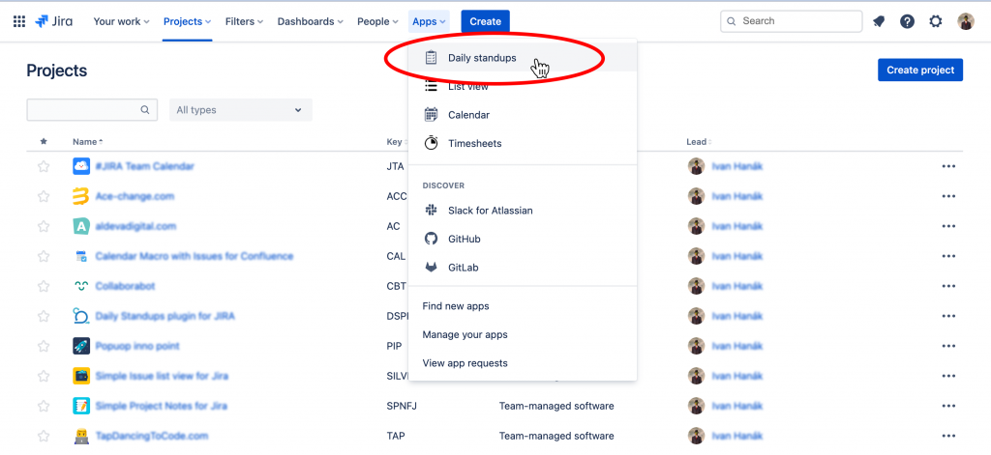Expand the People menu
The width and height of the screenshot is (991, 455).
pos(378,21)
